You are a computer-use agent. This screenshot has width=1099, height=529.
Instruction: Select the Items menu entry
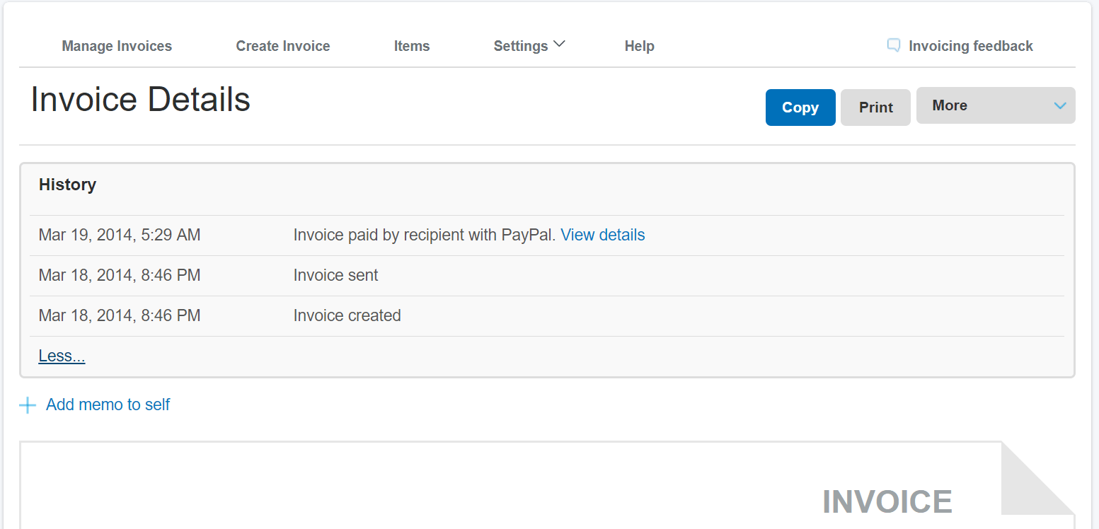pyautogui.click(x=412, y=46)
